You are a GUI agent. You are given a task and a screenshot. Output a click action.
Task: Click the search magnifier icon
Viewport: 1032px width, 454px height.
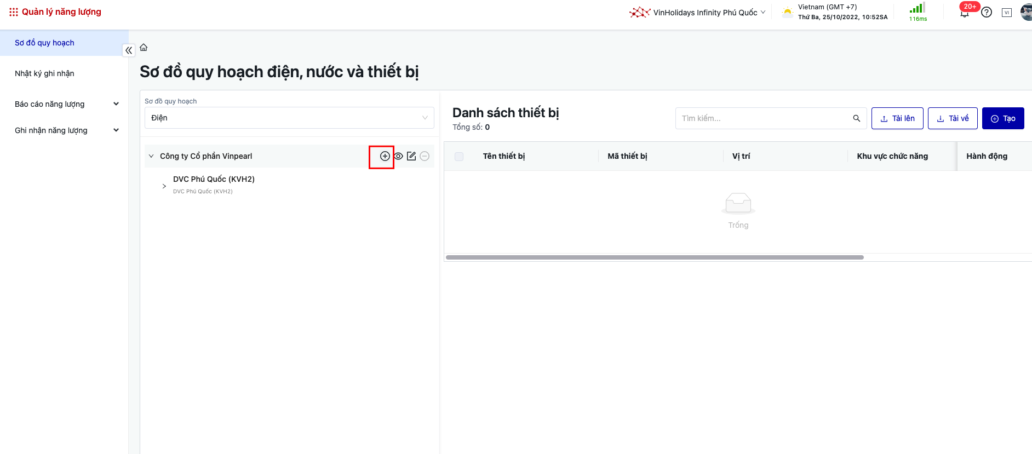pyautogui.click(x=857, y=118)
